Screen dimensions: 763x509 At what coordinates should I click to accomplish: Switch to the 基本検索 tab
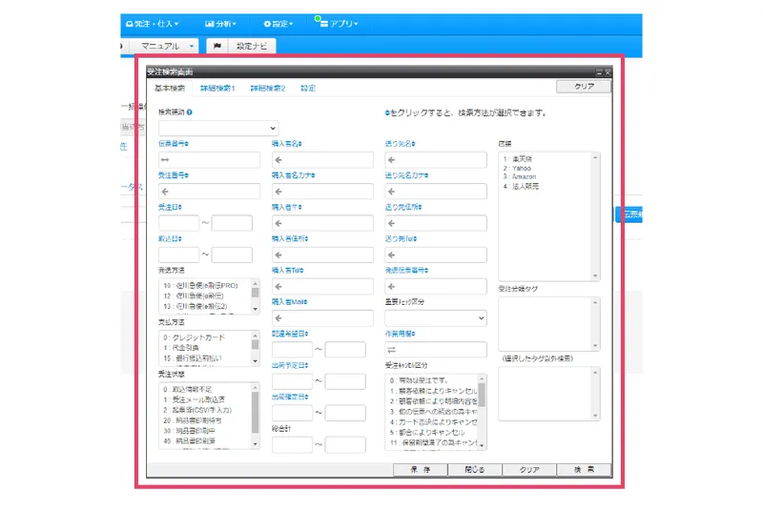[x=170, y=88]
